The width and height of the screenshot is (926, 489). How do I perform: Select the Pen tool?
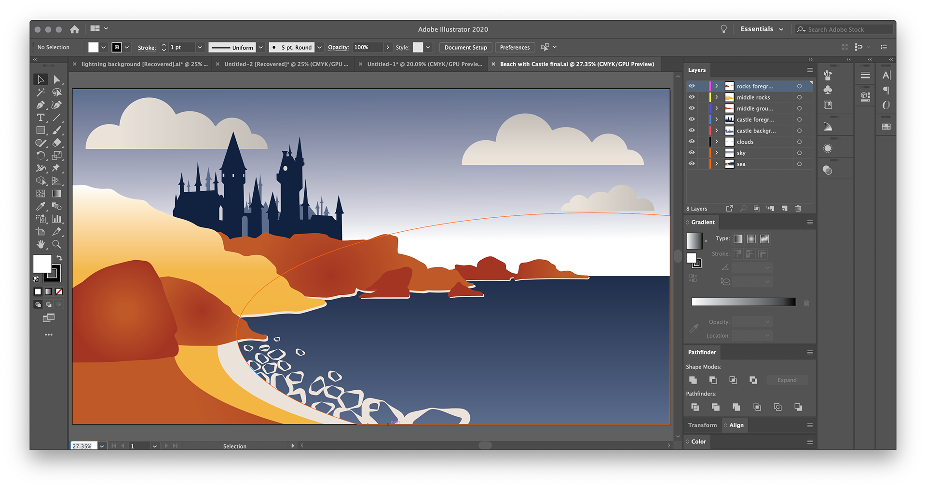tap(41, 105)
